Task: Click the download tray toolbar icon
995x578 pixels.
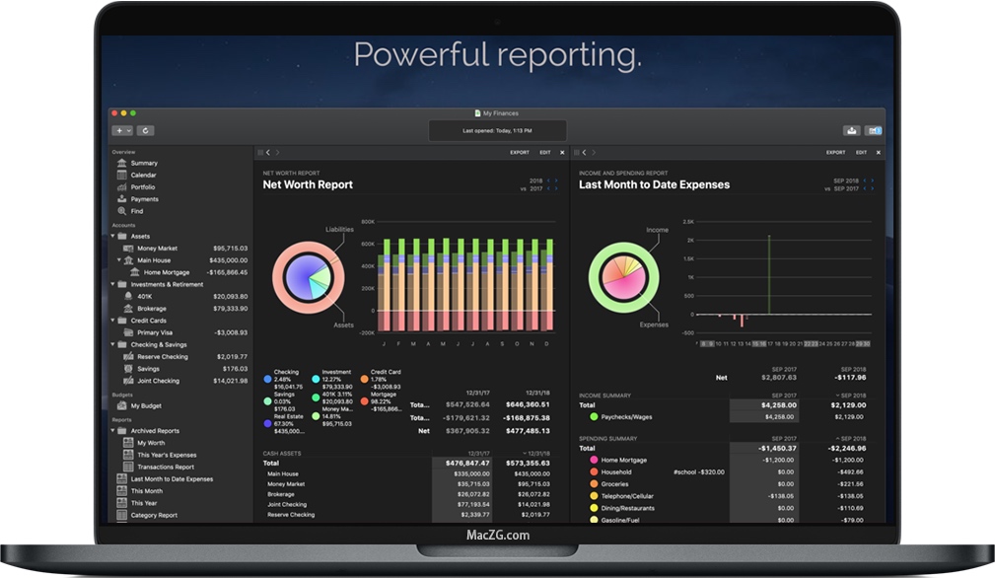Action: pyautogui.click(x=851, y=130)
